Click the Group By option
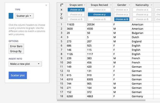Viewport: 160px width, 103px height. tap(16, 51)
